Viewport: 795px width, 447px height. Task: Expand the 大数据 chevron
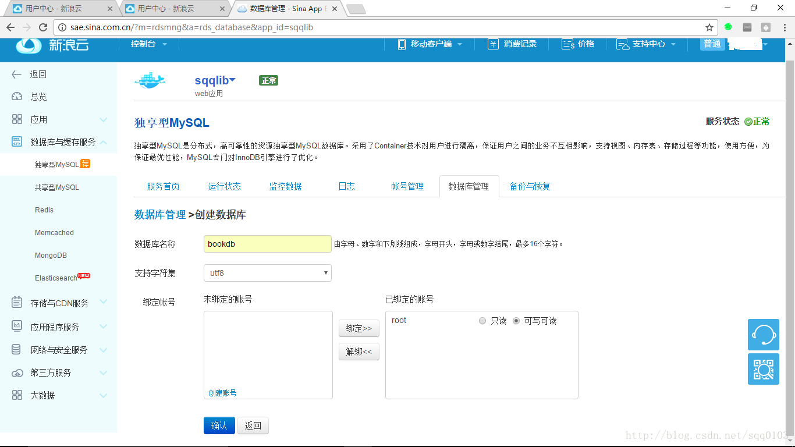(x=104, y=395)
